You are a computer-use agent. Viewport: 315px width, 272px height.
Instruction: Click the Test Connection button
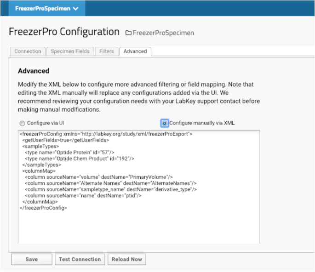[80, 259]
